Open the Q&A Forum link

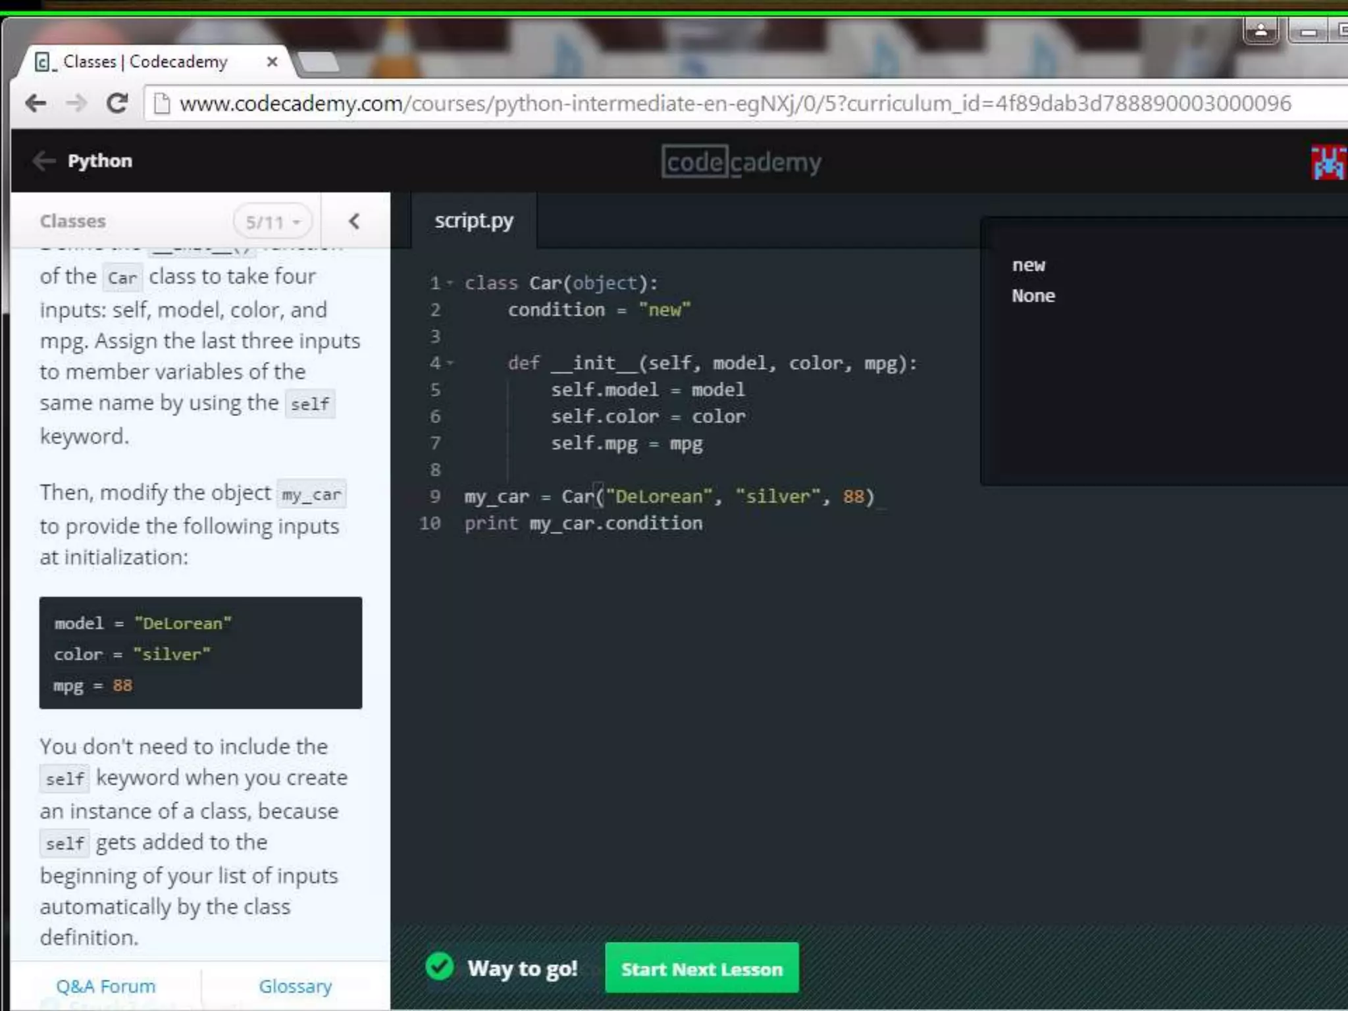(106, 986)
